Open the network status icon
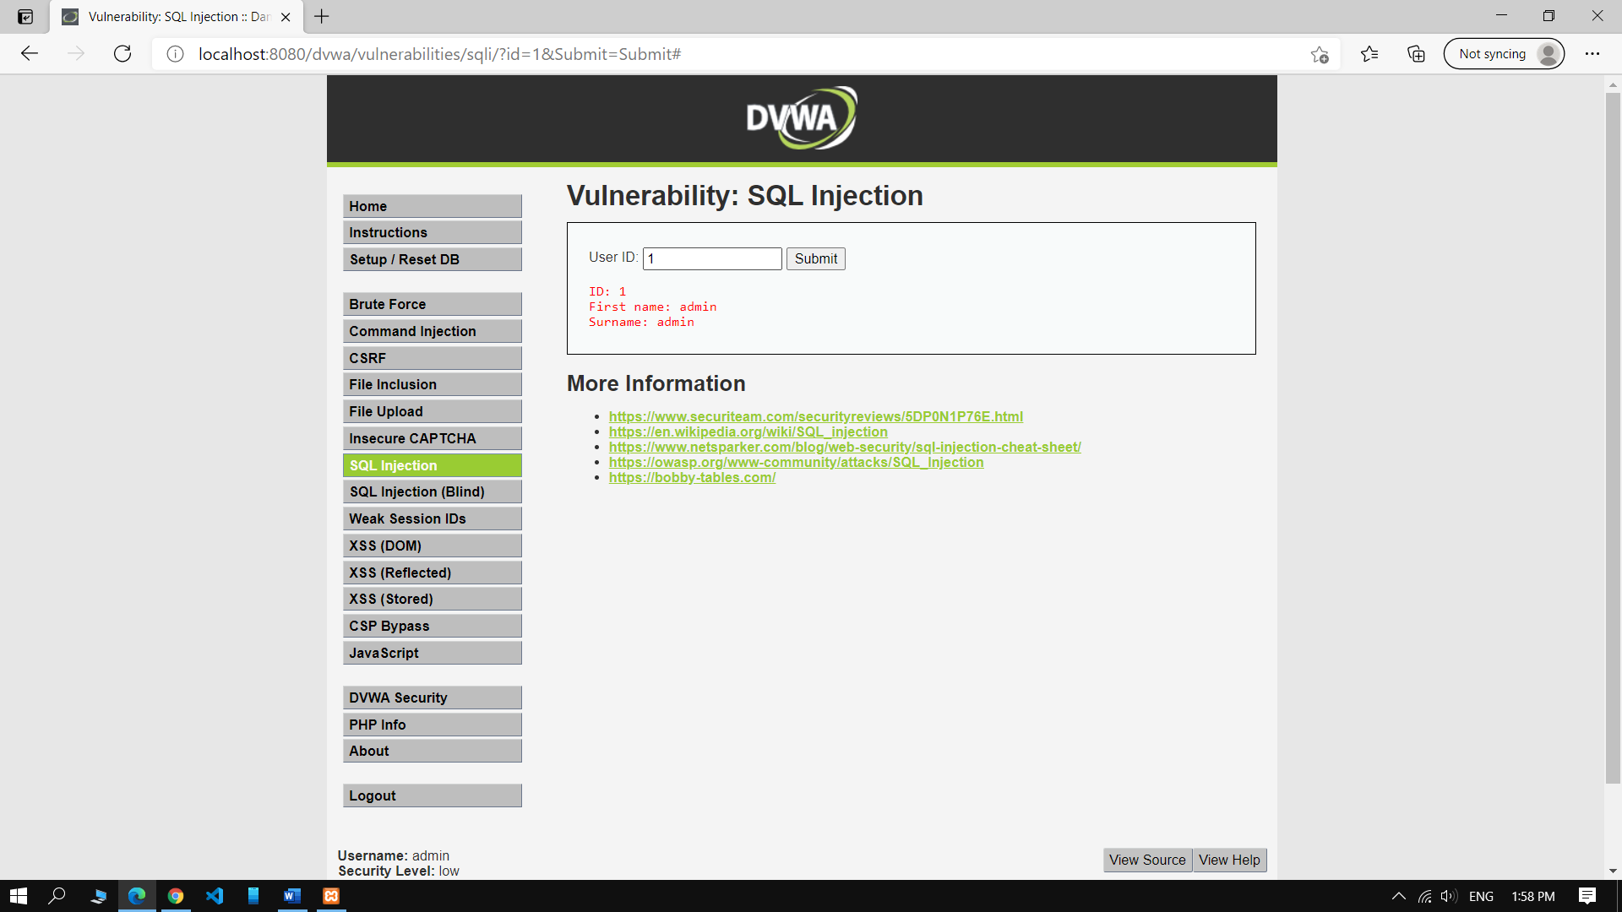 [1425, 896]
